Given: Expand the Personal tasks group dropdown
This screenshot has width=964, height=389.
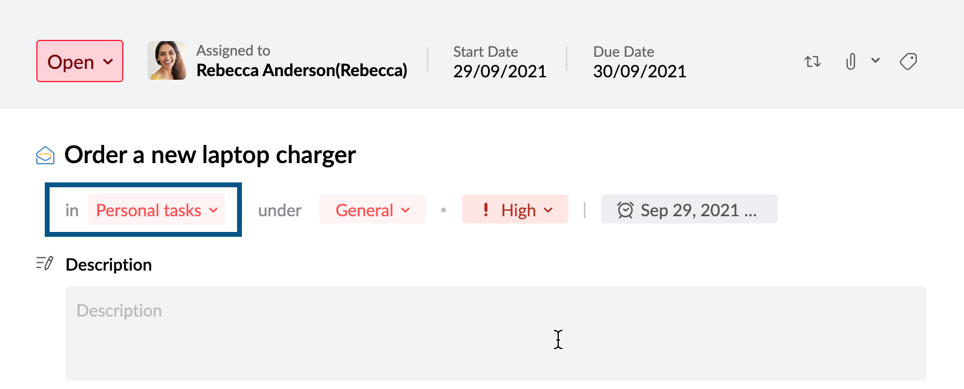Looking at the screenshot, I should point(157,210).
